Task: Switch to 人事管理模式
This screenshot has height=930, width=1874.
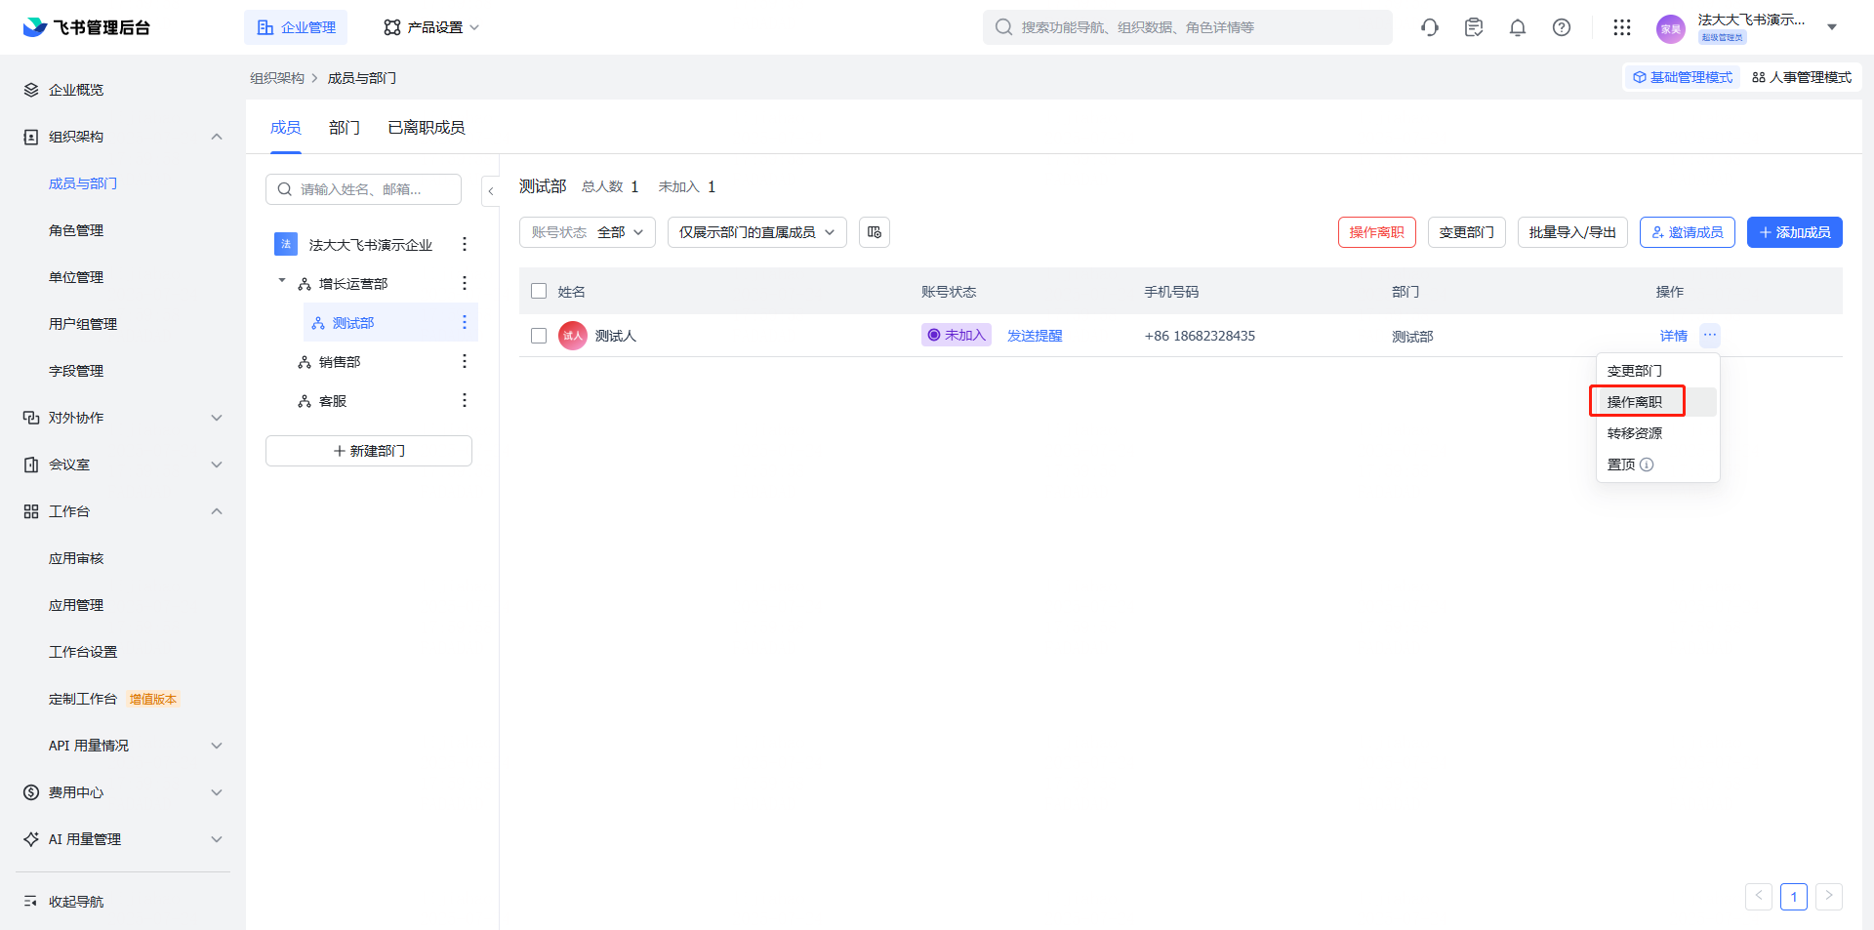Action: click(x=1801, y=77)
